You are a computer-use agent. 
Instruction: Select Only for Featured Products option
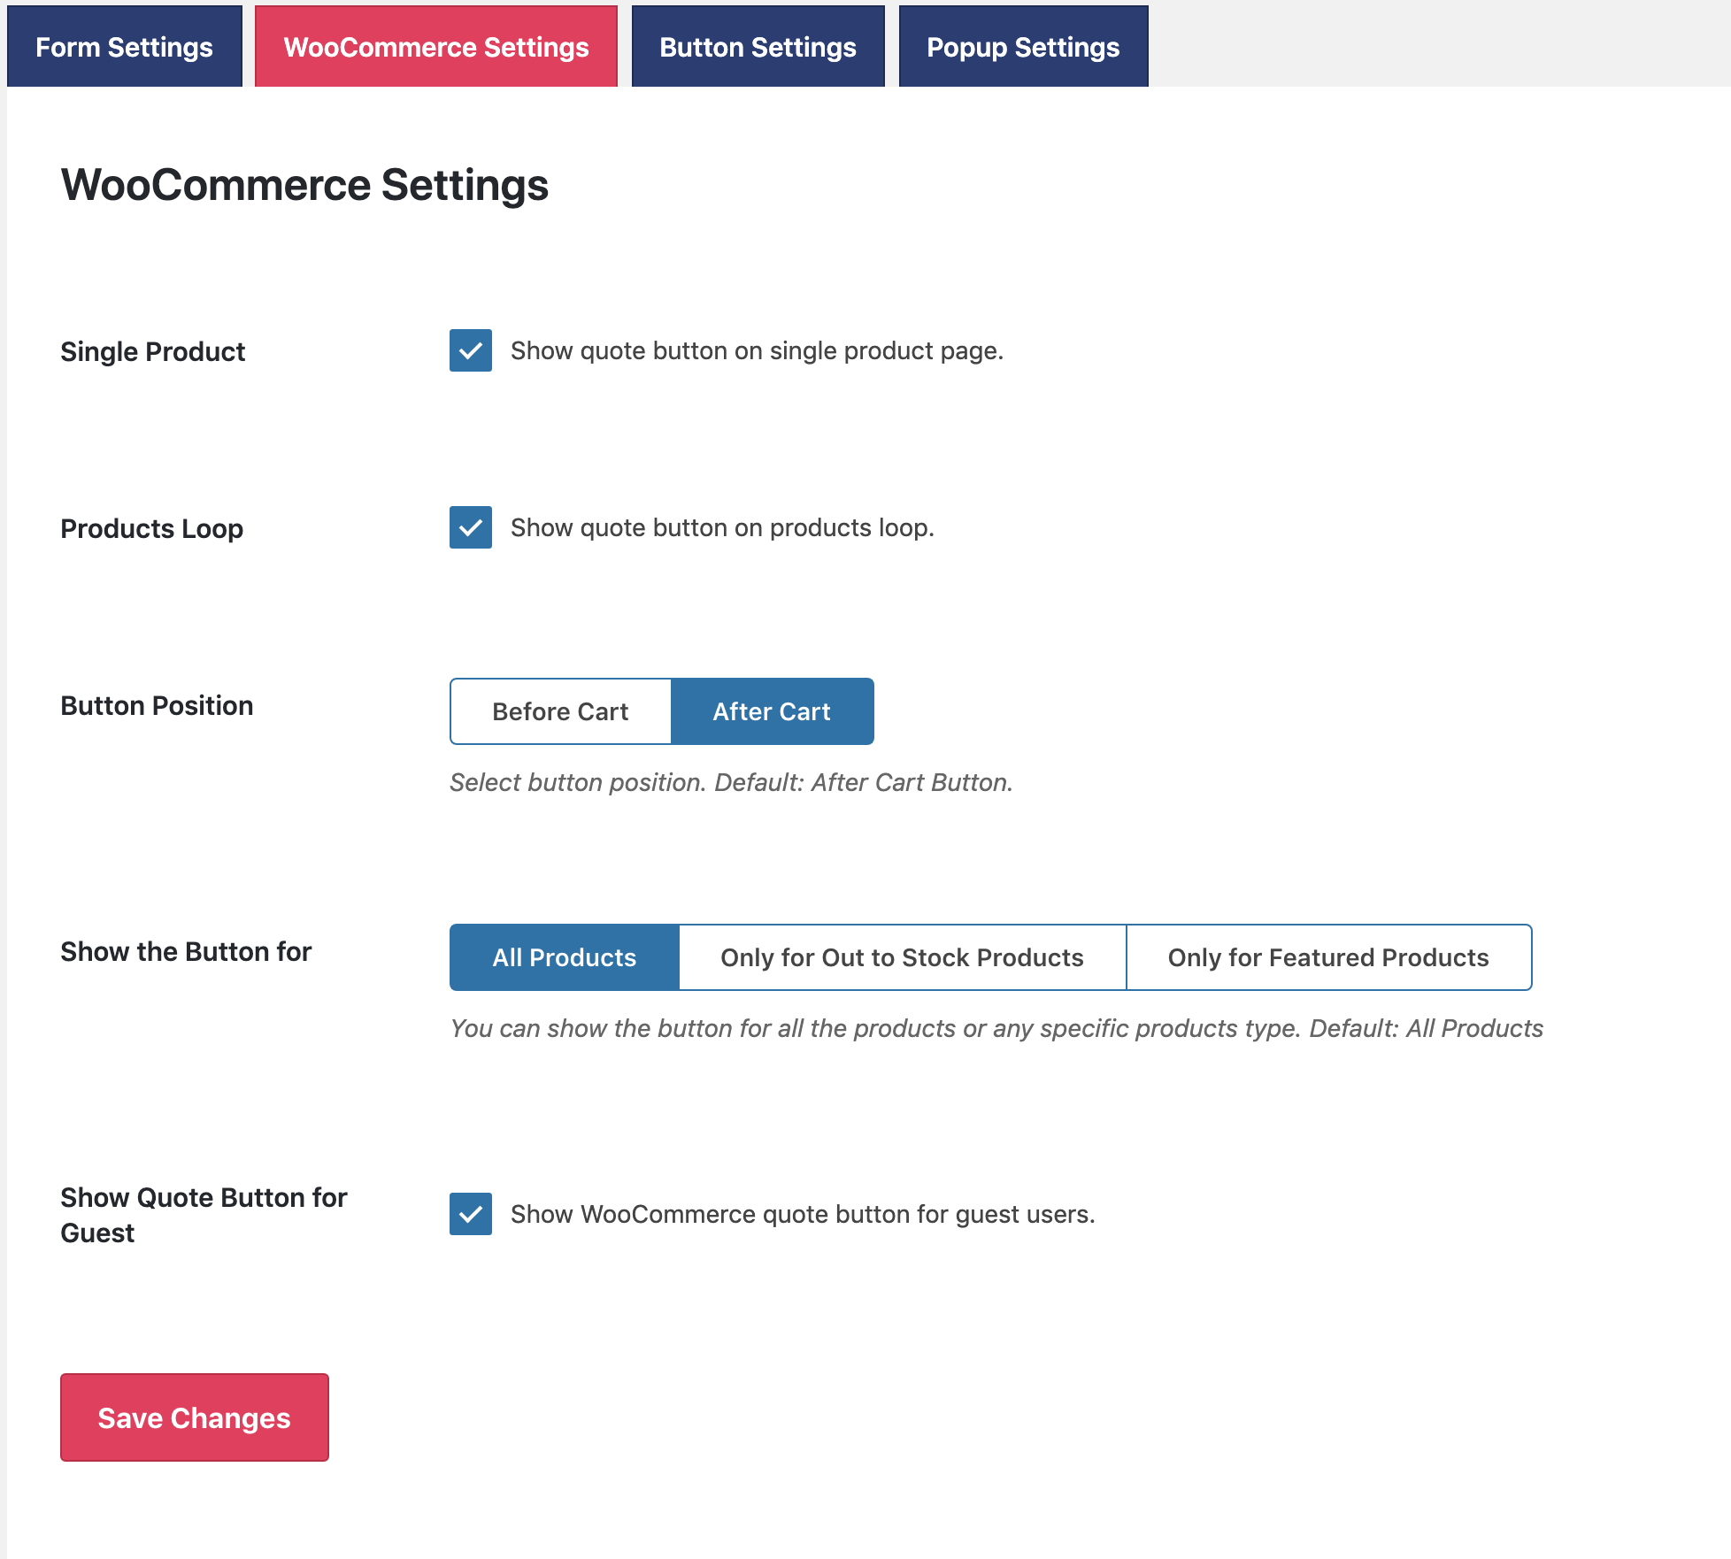coord(1326,956)
